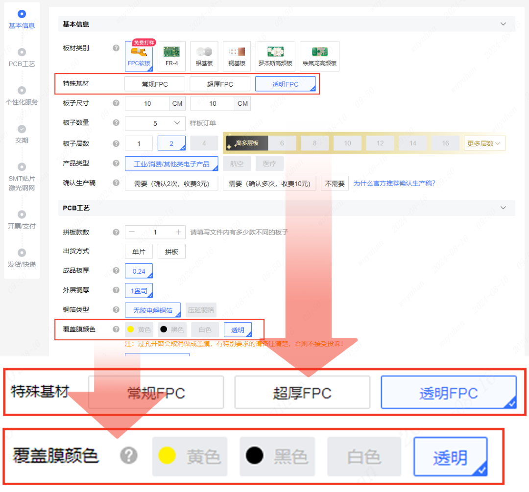This screenshot has width=529, height=492.
Task: Collapse the 基本信息 section chevron
Action: click(503, 24)
